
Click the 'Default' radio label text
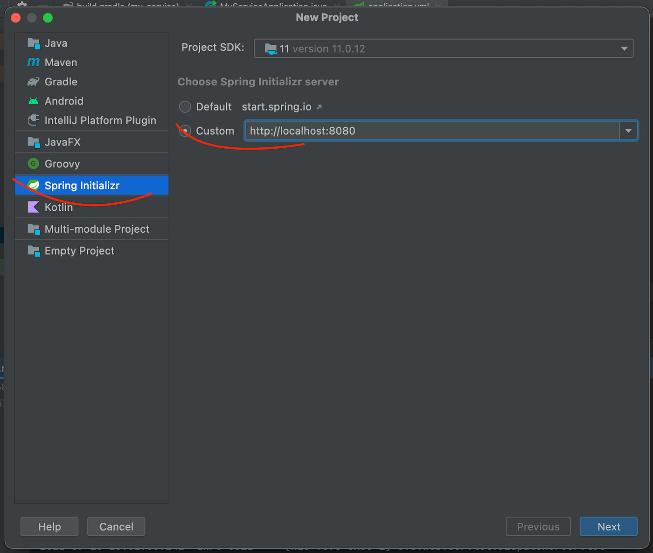[x=214, y=107]
